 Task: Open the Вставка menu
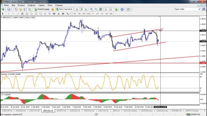click(x=21, y=5)
